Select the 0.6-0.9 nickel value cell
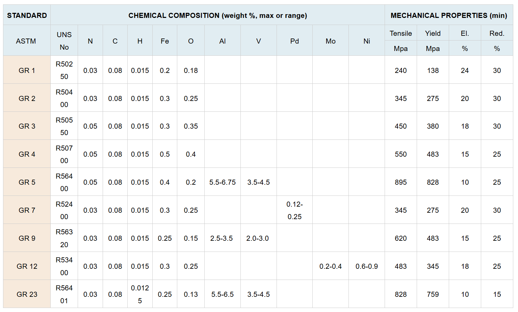 coord(367,266)
